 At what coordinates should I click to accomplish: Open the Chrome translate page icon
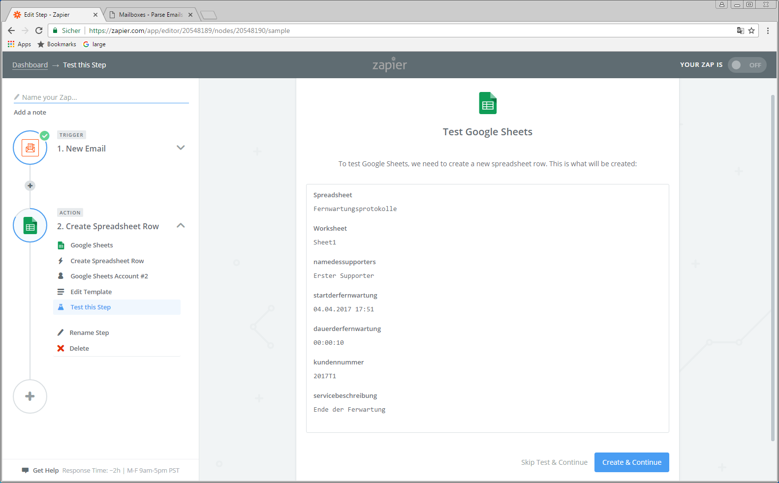click(x=740, y=30)
